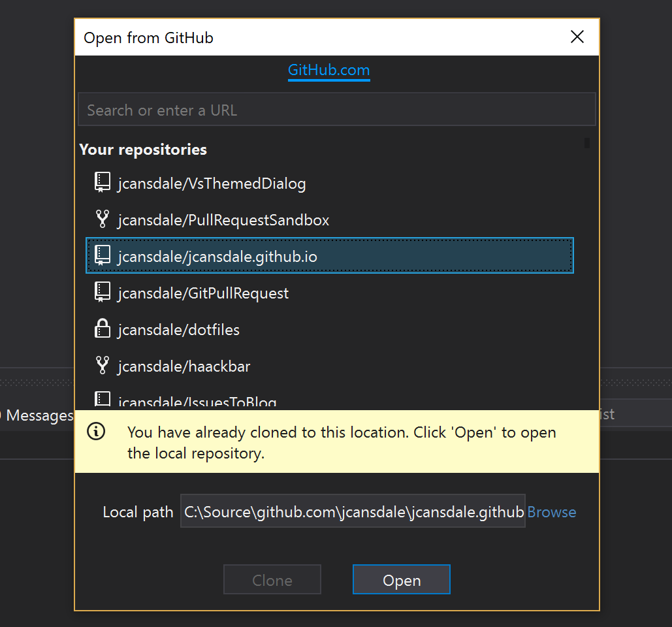Click the info icon in the yellow notice
Screen dimensions: 672x627
pos(96,431)
